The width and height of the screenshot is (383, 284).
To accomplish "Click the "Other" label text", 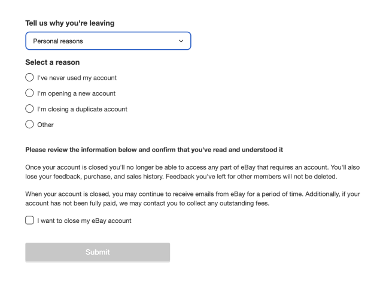I will click(45, 125).
